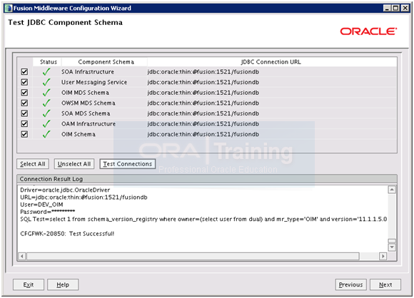Open wizard Help
Image resolution: width=414 pixels, height=298 pixels.
tap(63, 284)
